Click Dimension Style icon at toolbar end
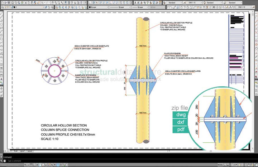Image resolution: width=258 pixels, height=167 pixels. (x=254, y=7)
